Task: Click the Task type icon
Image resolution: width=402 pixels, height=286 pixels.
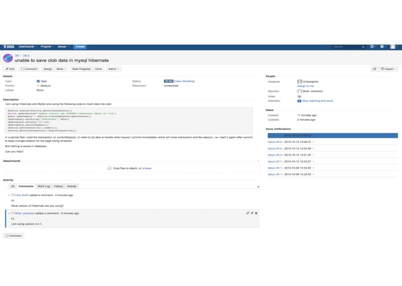Action: tap(38, 81)
